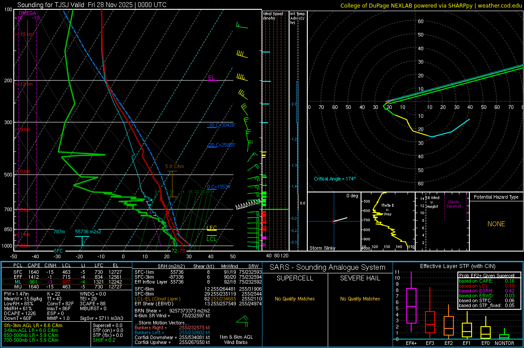Click the LCL-EL (Cloud Layer) row
This screenshot has height=348, width=524.
coord(198,299)
